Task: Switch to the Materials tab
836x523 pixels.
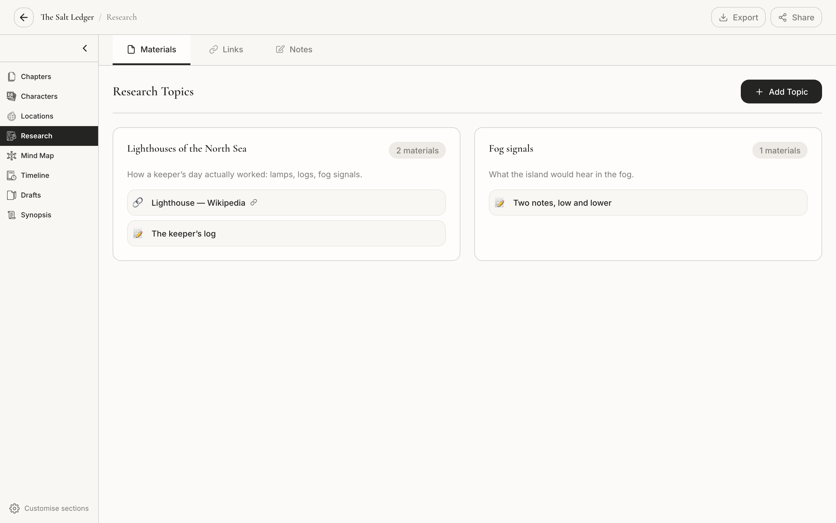Action: coord(151,49)
